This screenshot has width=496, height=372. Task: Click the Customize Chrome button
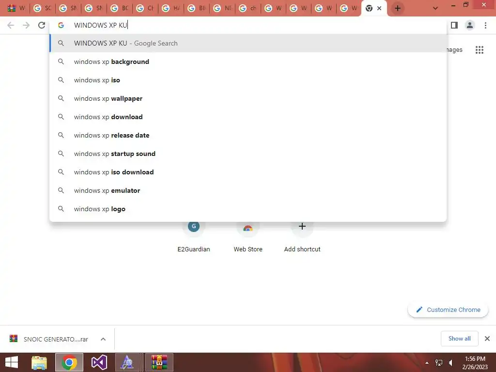click(x=448, y=310)
